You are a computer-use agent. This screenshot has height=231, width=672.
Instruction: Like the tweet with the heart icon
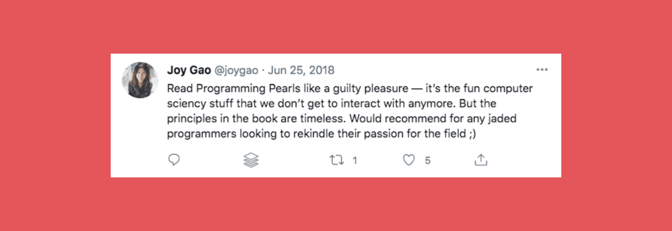[x=408, y=160]
